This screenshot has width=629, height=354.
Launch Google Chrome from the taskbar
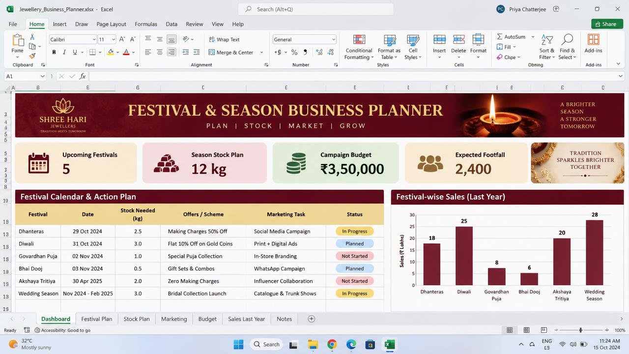332,344
